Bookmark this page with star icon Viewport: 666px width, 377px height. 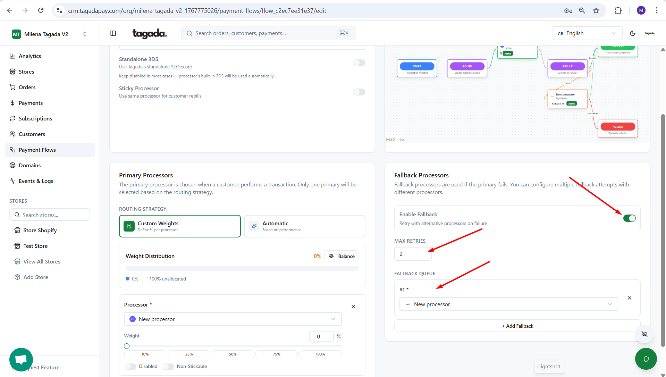(596, 10)
